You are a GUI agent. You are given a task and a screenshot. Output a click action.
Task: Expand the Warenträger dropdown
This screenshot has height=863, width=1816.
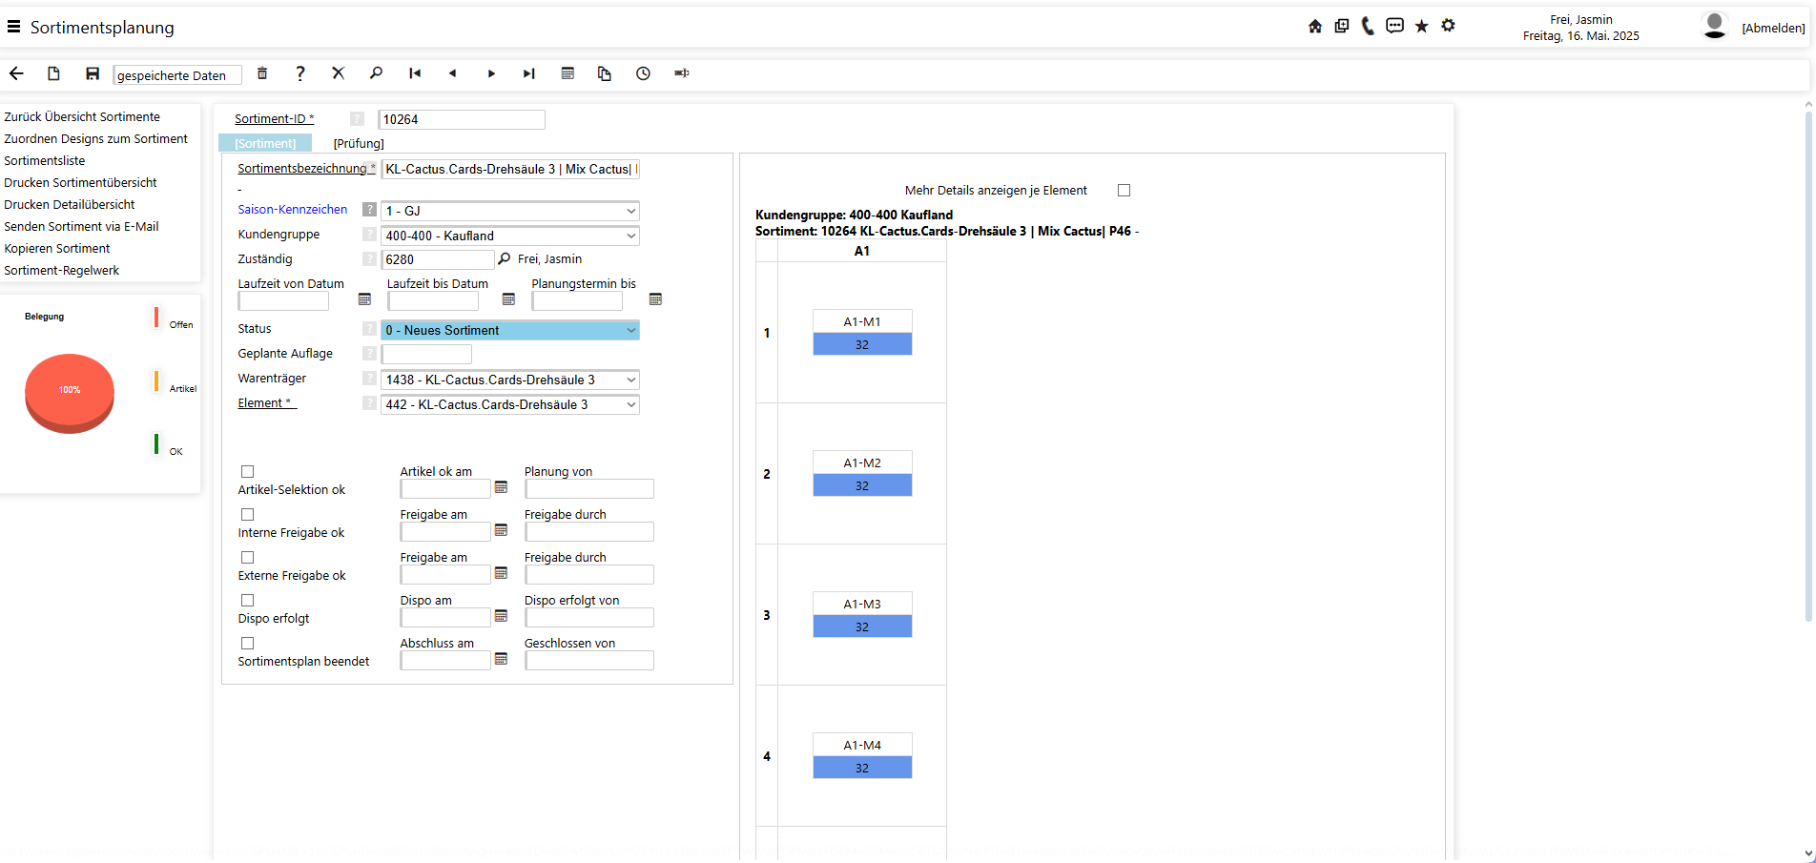(x=510, y=380)
